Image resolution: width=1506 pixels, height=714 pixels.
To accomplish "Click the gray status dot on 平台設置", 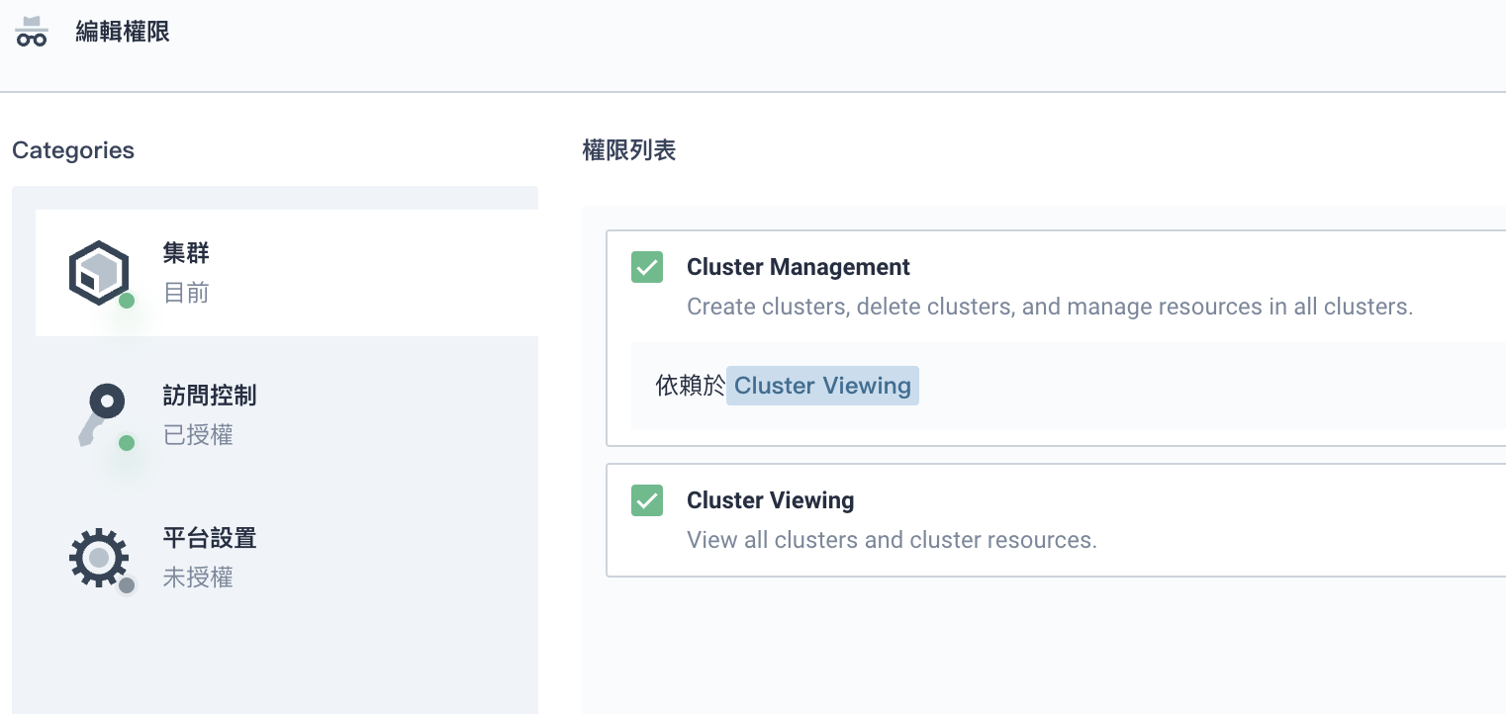I will 127,585.
